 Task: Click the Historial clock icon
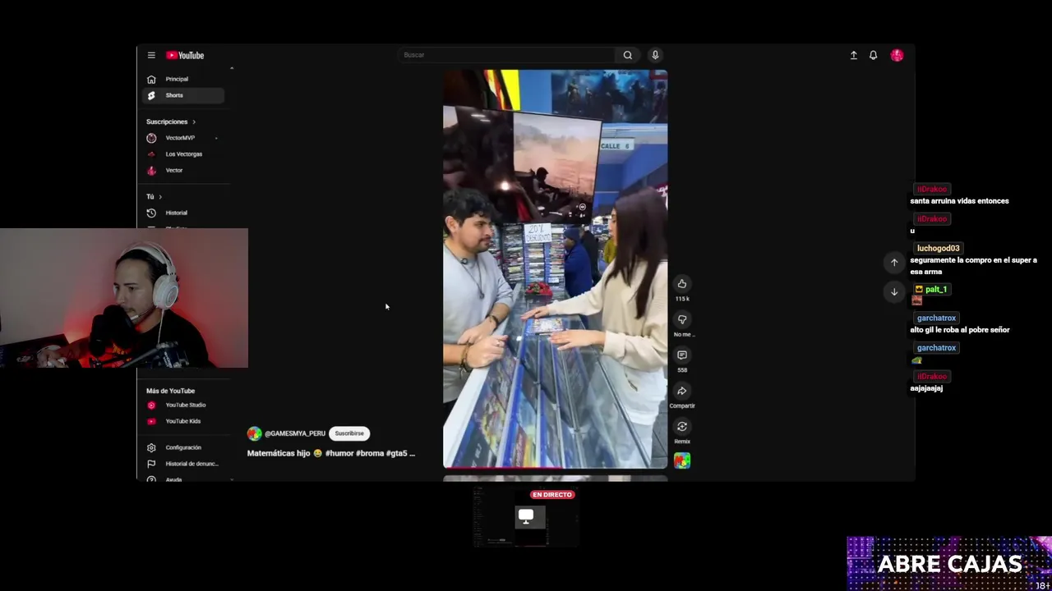pyautogui.click(x=151, y=213)
